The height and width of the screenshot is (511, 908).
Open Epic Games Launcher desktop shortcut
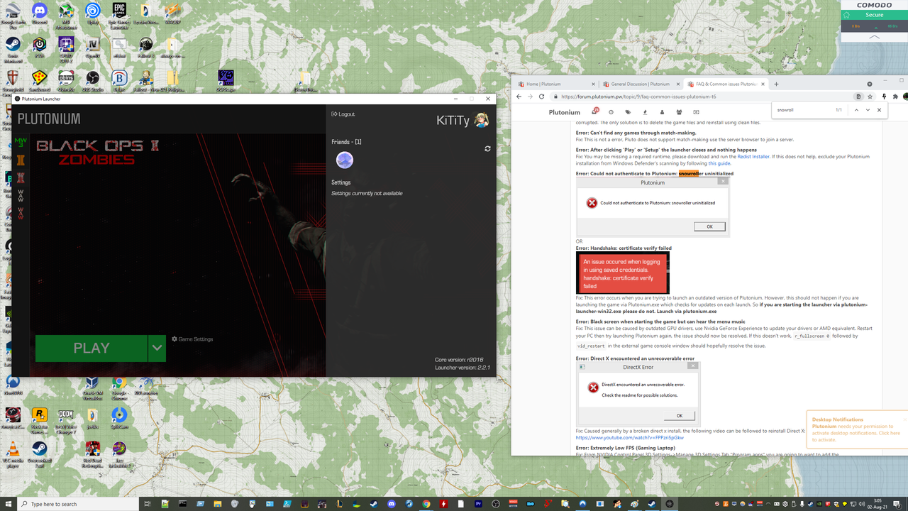click(x=119, y=13)
